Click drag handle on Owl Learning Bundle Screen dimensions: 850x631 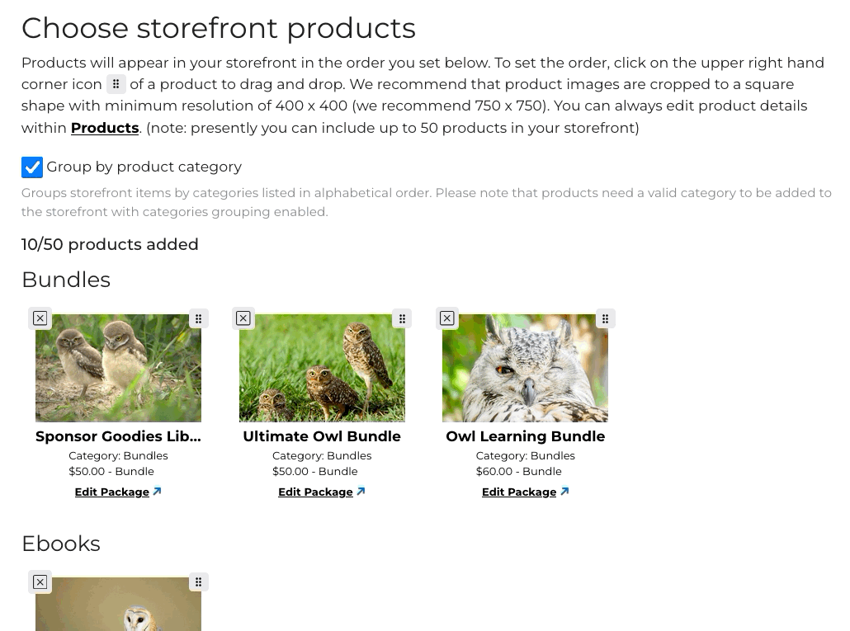tap(605, 318)
